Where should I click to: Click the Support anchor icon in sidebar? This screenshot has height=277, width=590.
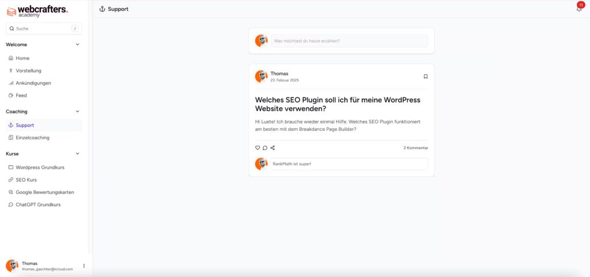click(10, 125)
